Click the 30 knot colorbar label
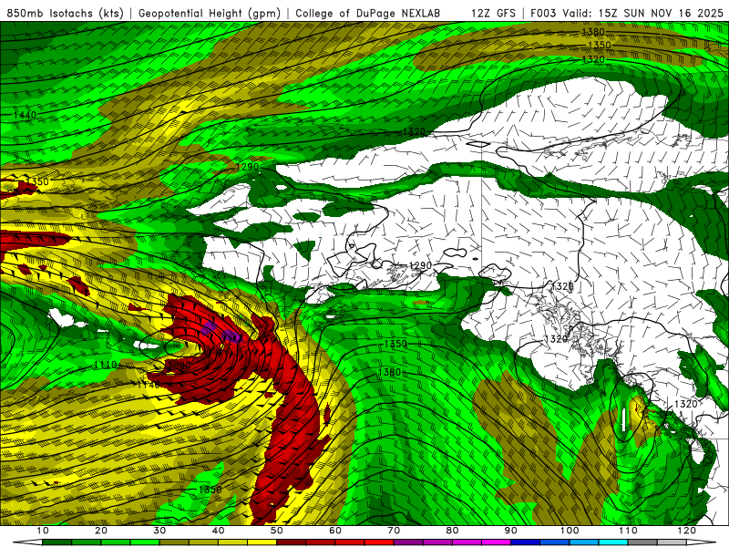This screenshot has width=729, height=547. click(x=159, y=531)
